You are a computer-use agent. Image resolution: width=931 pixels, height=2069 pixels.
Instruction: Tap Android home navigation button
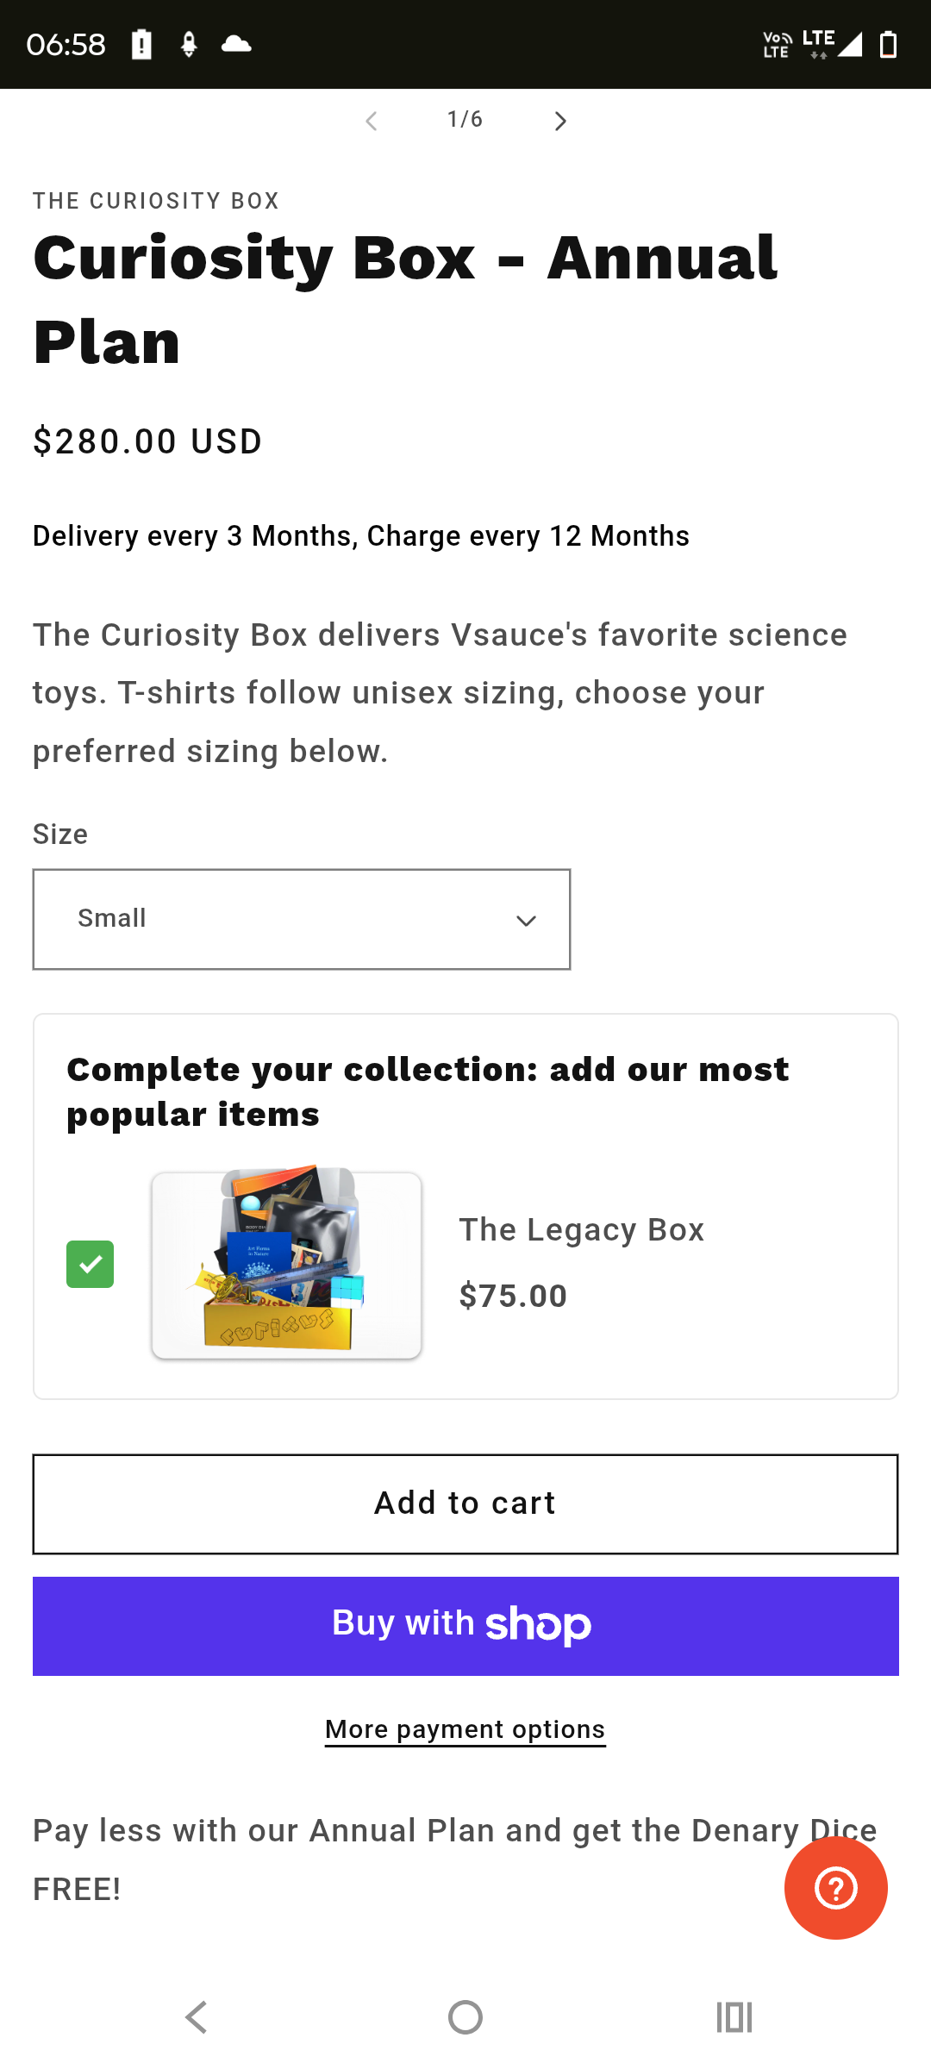coord(465,2017)
